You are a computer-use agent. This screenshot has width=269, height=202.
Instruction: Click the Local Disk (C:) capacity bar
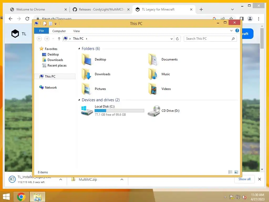119,111
